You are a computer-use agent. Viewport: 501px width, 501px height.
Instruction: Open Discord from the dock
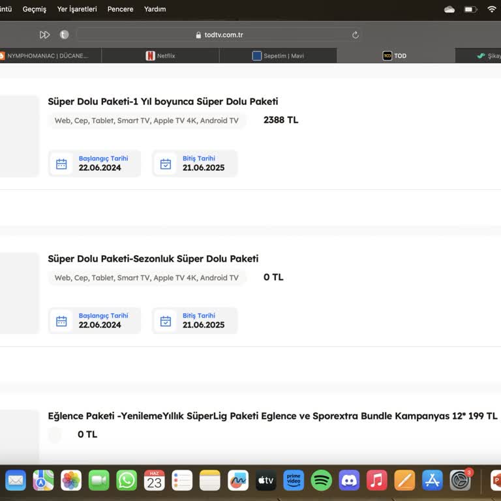(350, 481)
